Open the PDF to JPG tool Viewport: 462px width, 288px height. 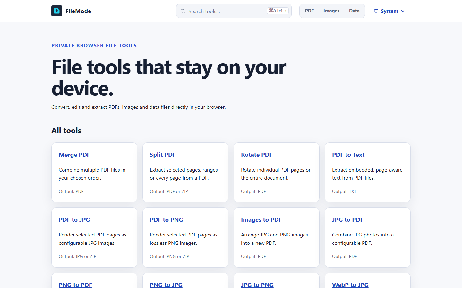coord(74,220)
